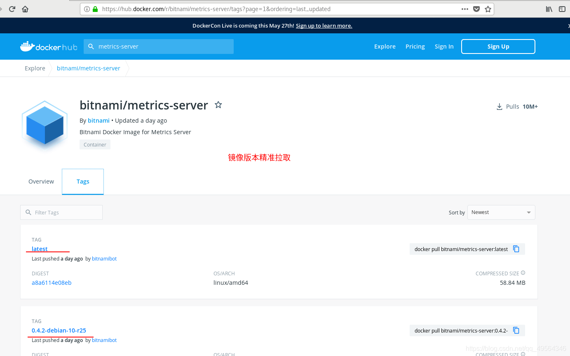Viewport: 570px width, 356px height.
Task: Click Sign In in the header
Action: (x=444, y=47)
